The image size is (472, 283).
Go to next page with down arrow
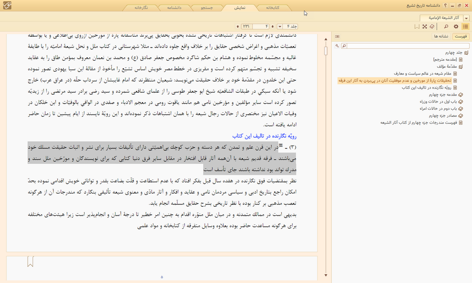click(272, 26)
